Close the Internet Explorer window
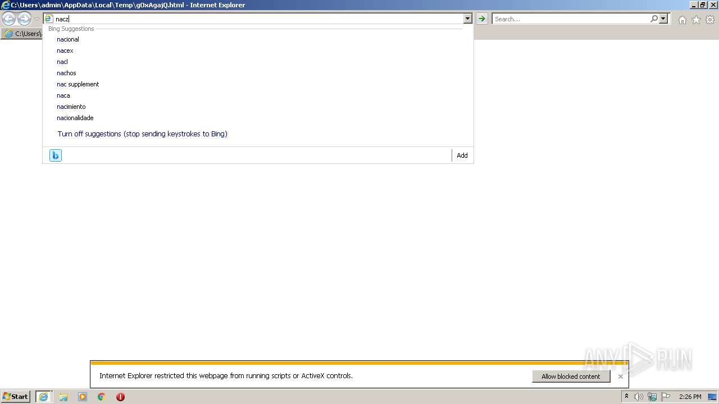Screen dimensions: 719x404 pos(712,5)
